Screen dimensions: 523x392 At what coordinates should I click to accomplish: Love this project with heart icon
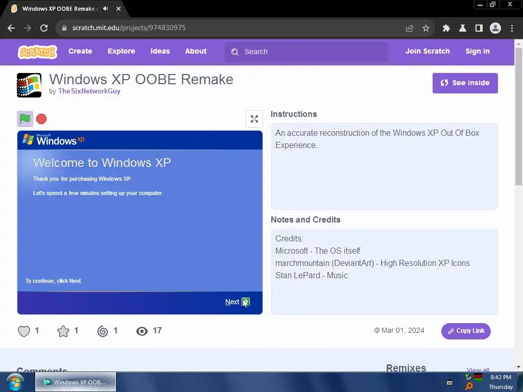coord(24,331)
